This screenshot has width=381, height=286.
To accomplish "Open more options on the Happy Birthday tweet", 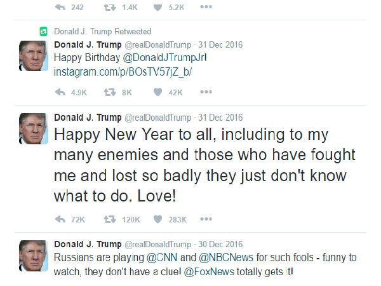I will click(206, 92).
